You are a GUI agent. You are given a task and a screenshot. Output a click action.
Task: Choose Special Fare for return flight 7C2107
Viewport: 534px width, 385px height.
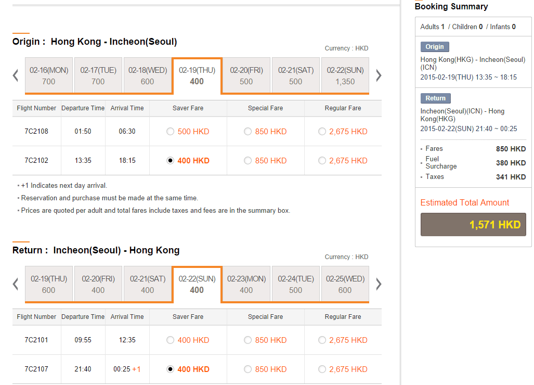pyautogui.click(x=248, y=369)
